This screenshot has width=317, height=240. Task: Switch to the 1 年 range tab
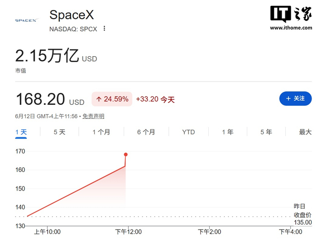[228, 132]
